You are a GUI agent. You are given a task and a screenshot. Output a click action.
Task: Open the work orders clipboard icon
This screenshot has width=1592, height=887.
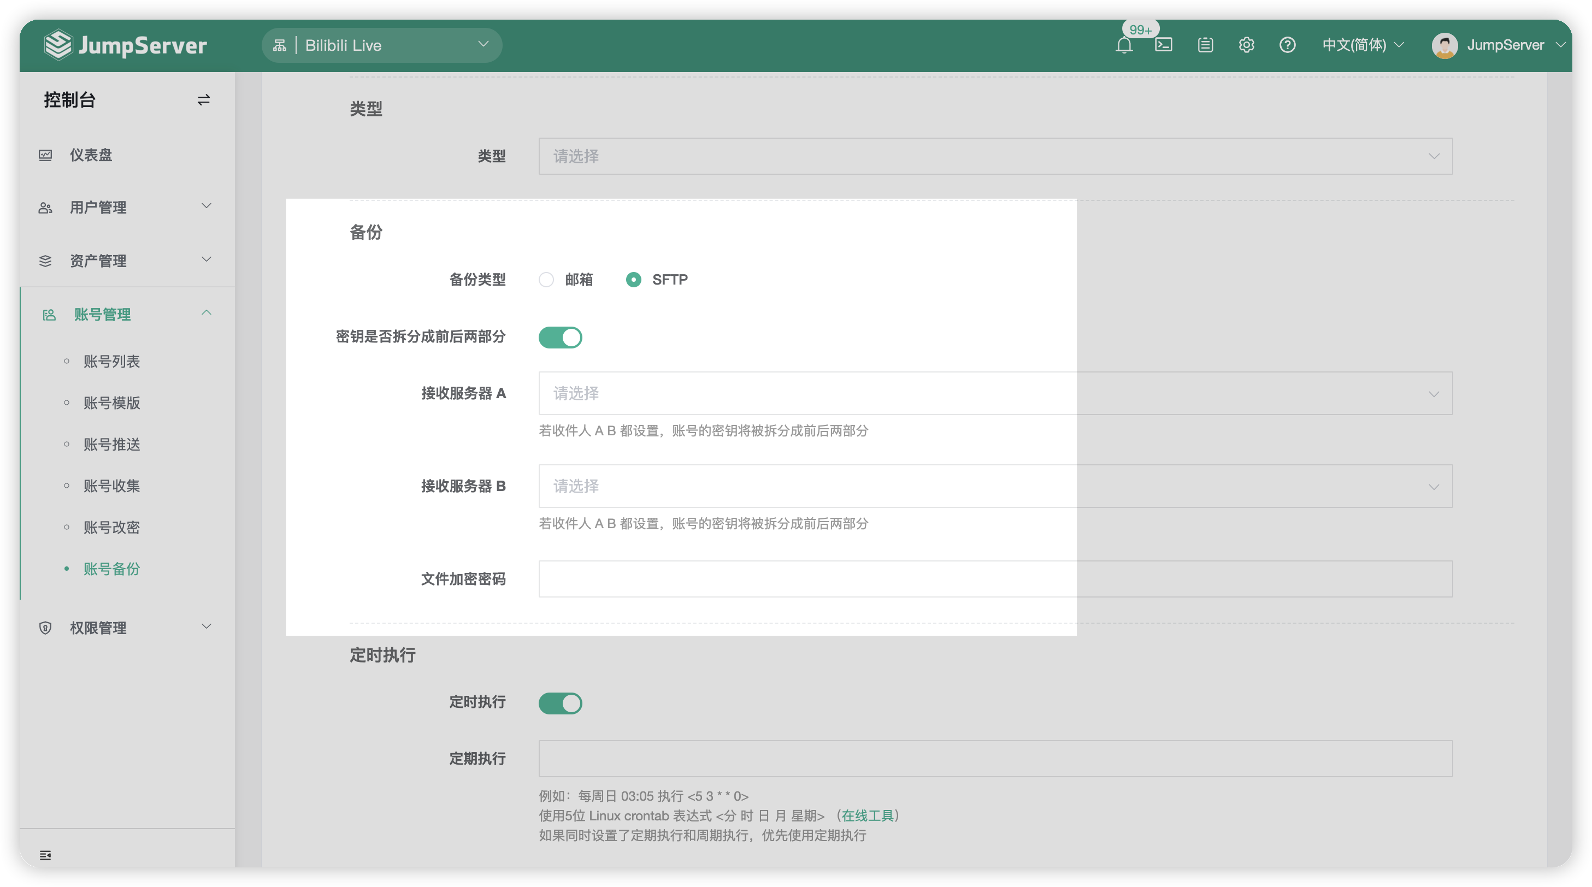tap(1205, 45)
